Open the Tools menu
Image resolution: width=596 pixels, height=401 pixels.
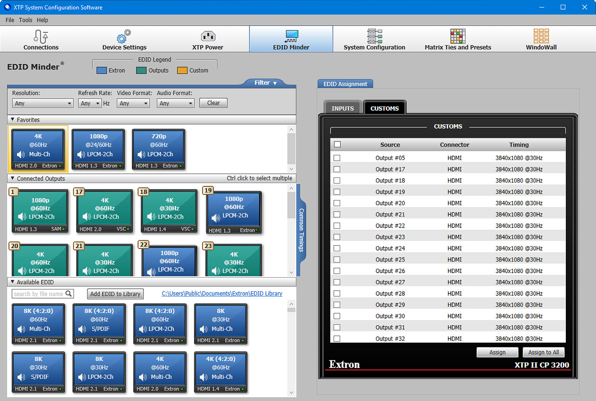click(x=25, y=20)
